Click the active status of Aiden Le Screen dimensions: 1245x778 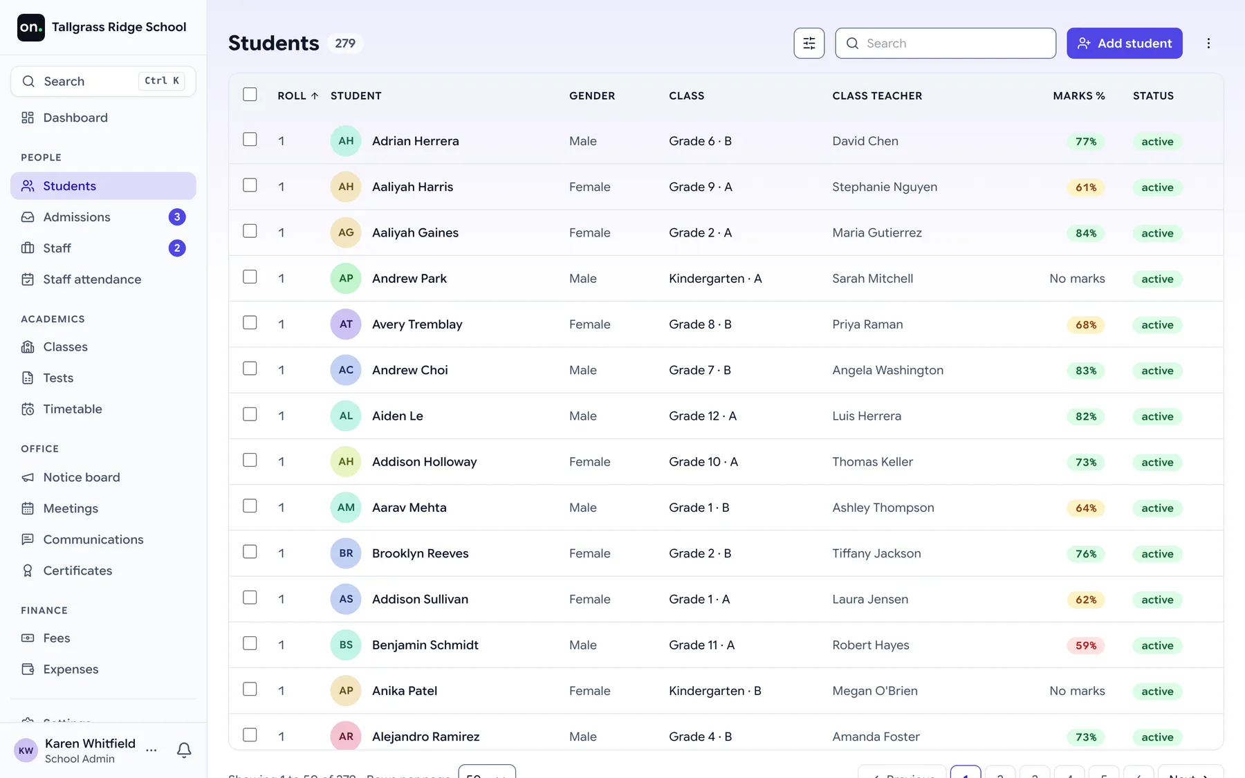tap(1157, 416)
